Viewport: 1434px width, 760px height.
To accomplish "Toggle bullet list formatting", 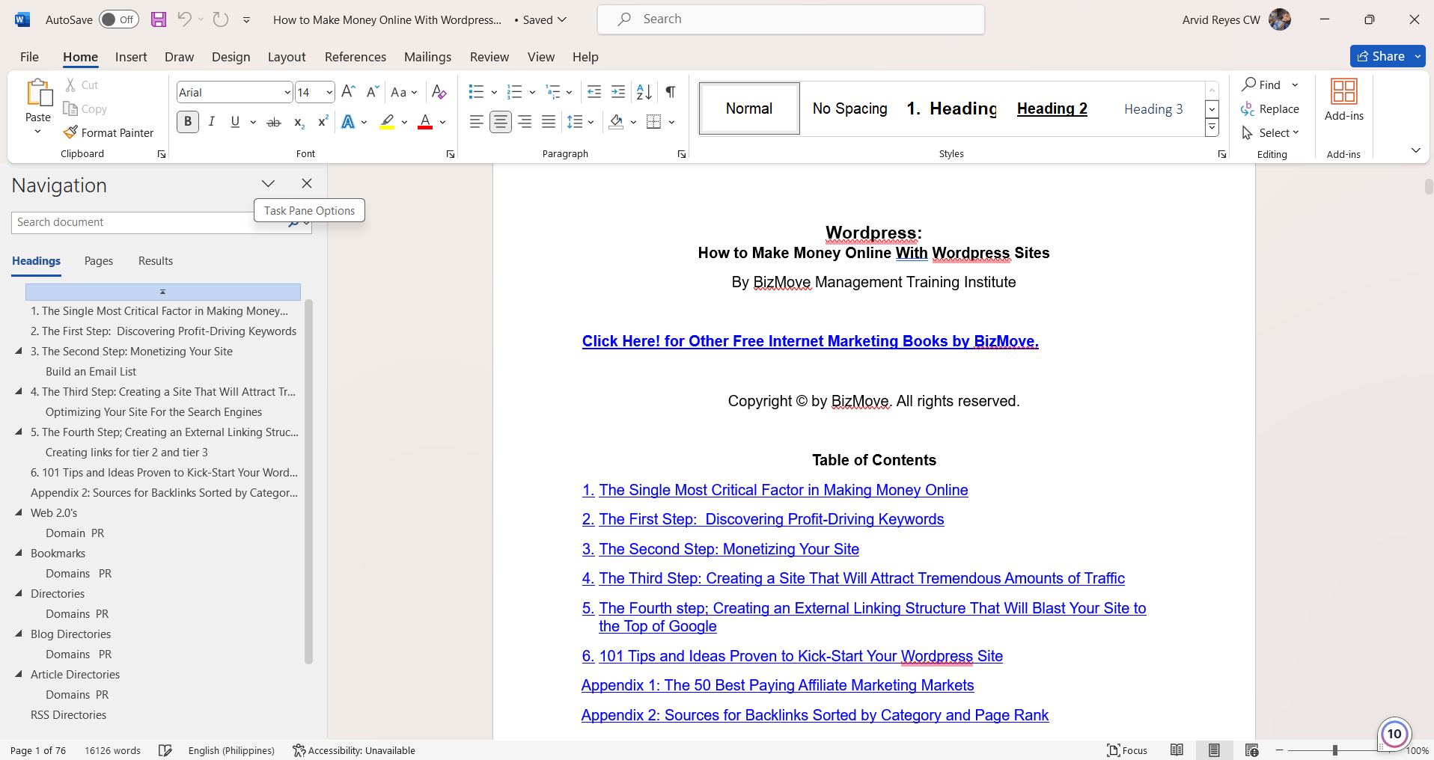I will point(476,92).
